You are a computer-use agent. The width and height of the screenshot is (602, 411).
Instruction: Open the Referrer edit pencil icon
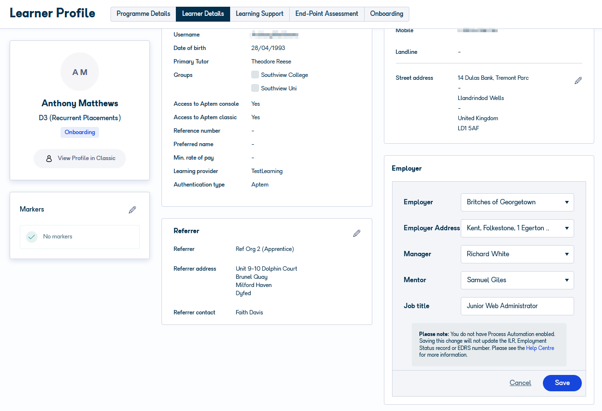[x=356, y=233]
